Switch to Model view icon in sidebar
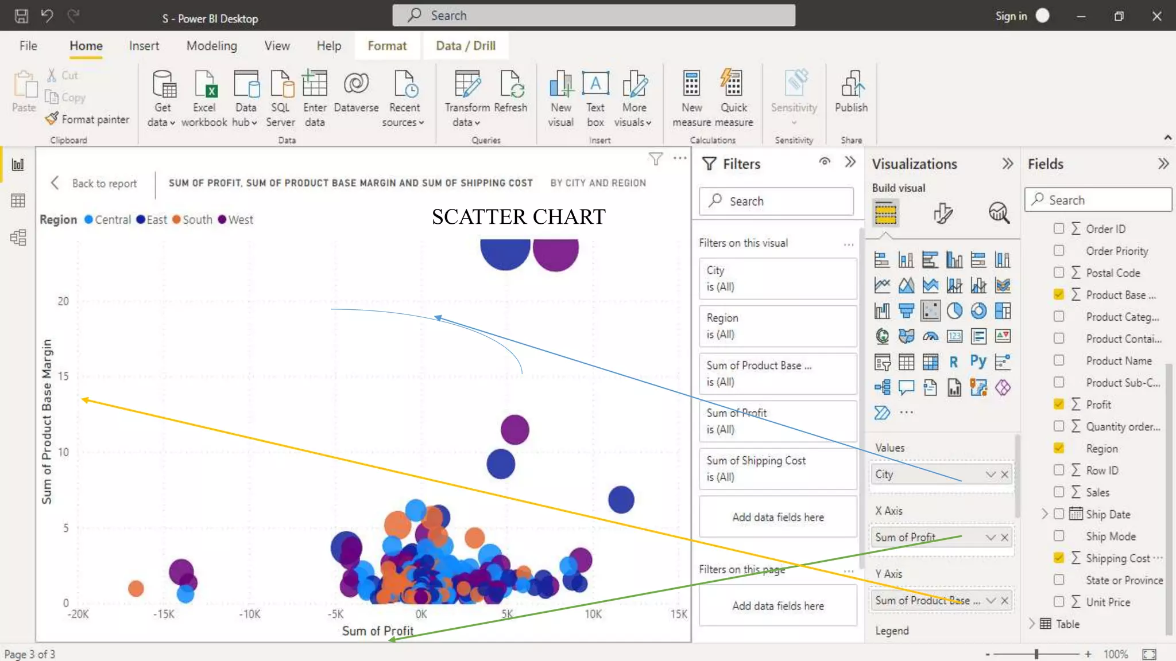The height and width of the screenshot is (661, 1176). pos(18,237)
